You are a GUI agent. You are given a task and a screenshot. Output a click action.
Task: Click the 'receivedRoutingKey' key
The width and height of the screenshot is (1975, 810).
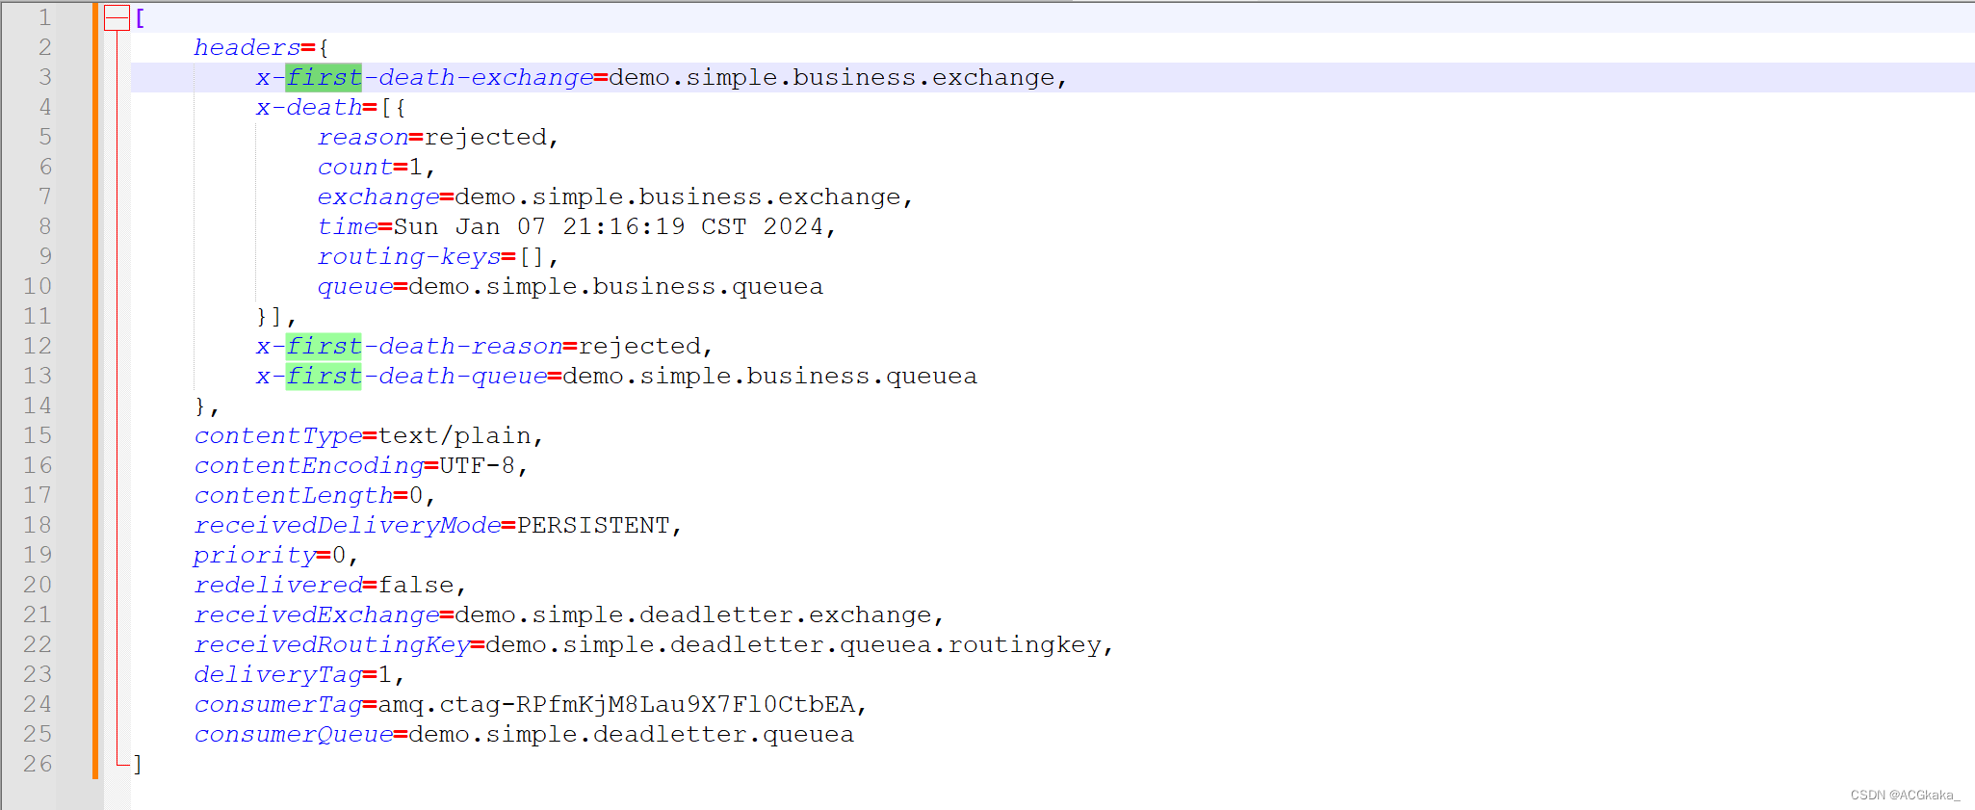point(332,644)
